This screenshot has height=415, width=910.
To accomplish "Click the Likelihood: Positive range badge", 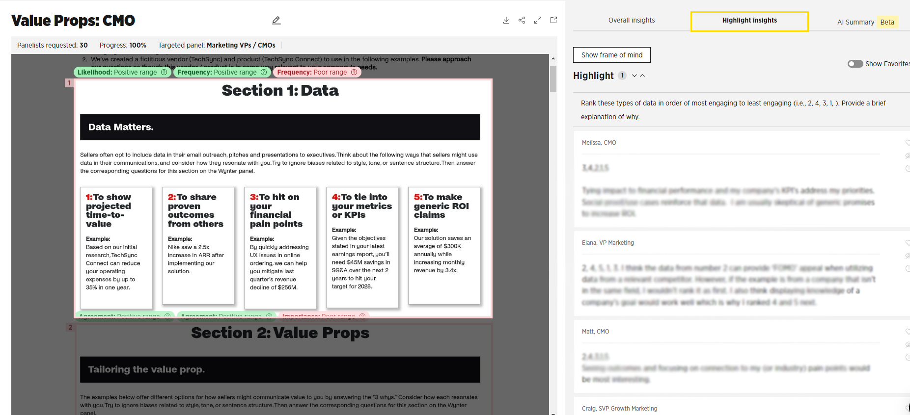I will point(122,72).
